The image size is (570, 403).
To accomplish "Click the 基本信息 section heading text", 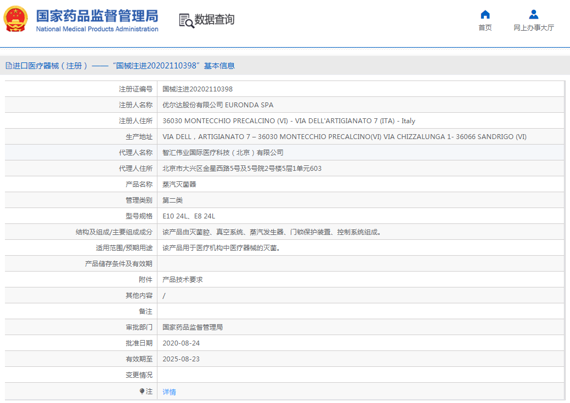I will coord(219,66).
